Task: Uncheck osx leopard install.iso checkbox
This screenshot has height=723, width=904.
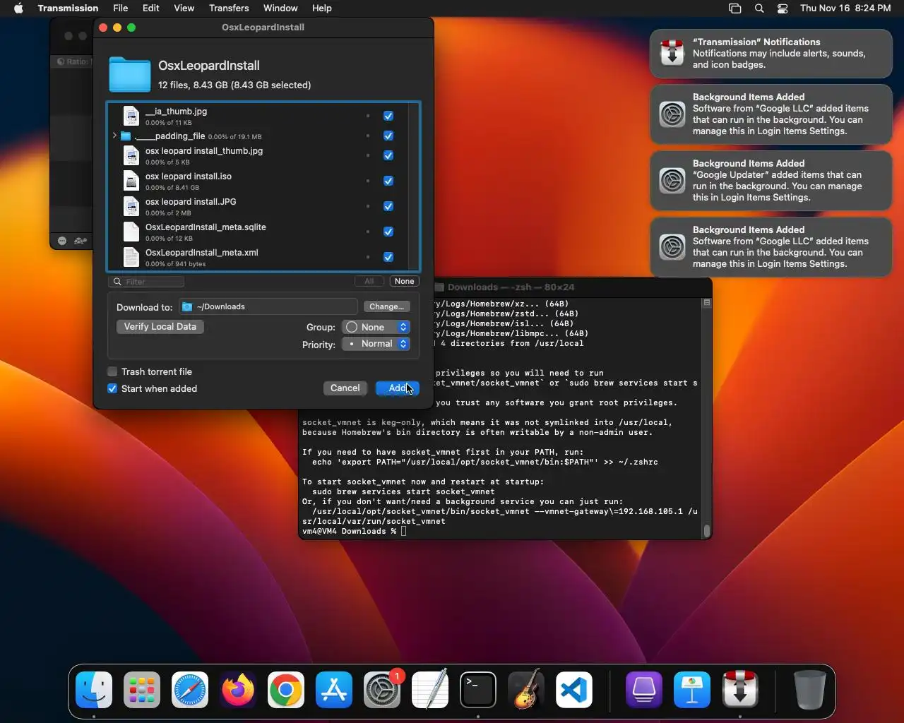Action: pos(388,181)
